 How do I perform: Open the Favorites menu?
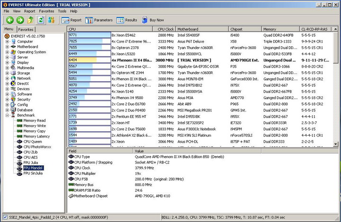tap(46, 11)
